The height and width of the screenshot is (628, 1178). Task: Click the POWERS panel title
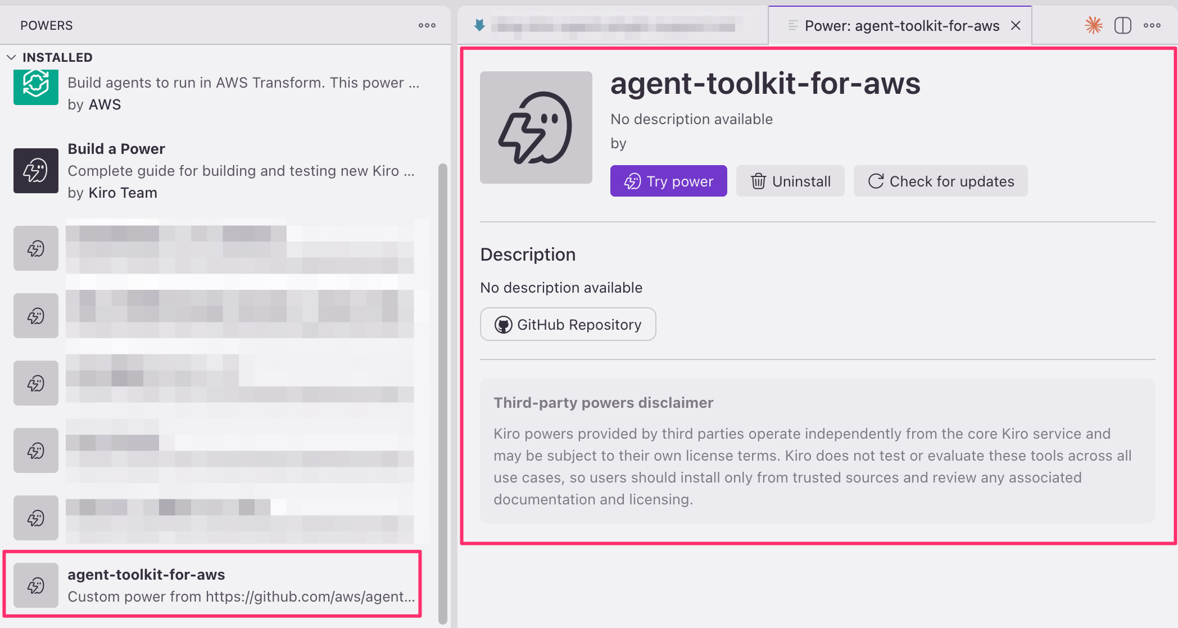pos(47,25)
